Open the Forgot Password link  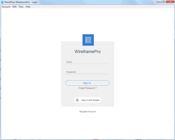pos(87,88)
